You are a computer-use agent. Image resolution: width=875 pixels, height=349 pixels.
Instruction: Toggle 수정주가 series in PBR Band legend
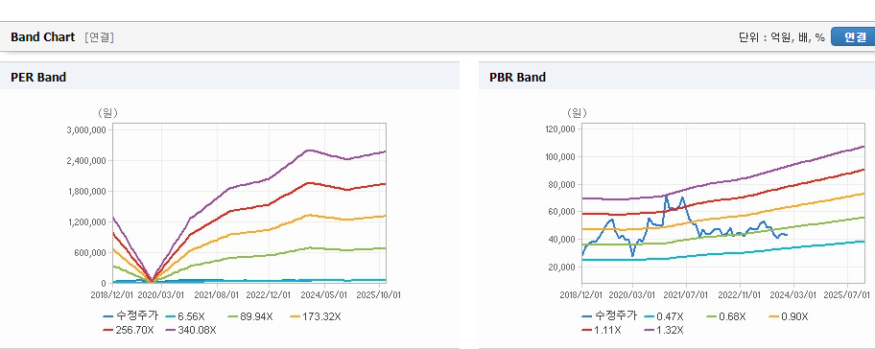[609, 316]
